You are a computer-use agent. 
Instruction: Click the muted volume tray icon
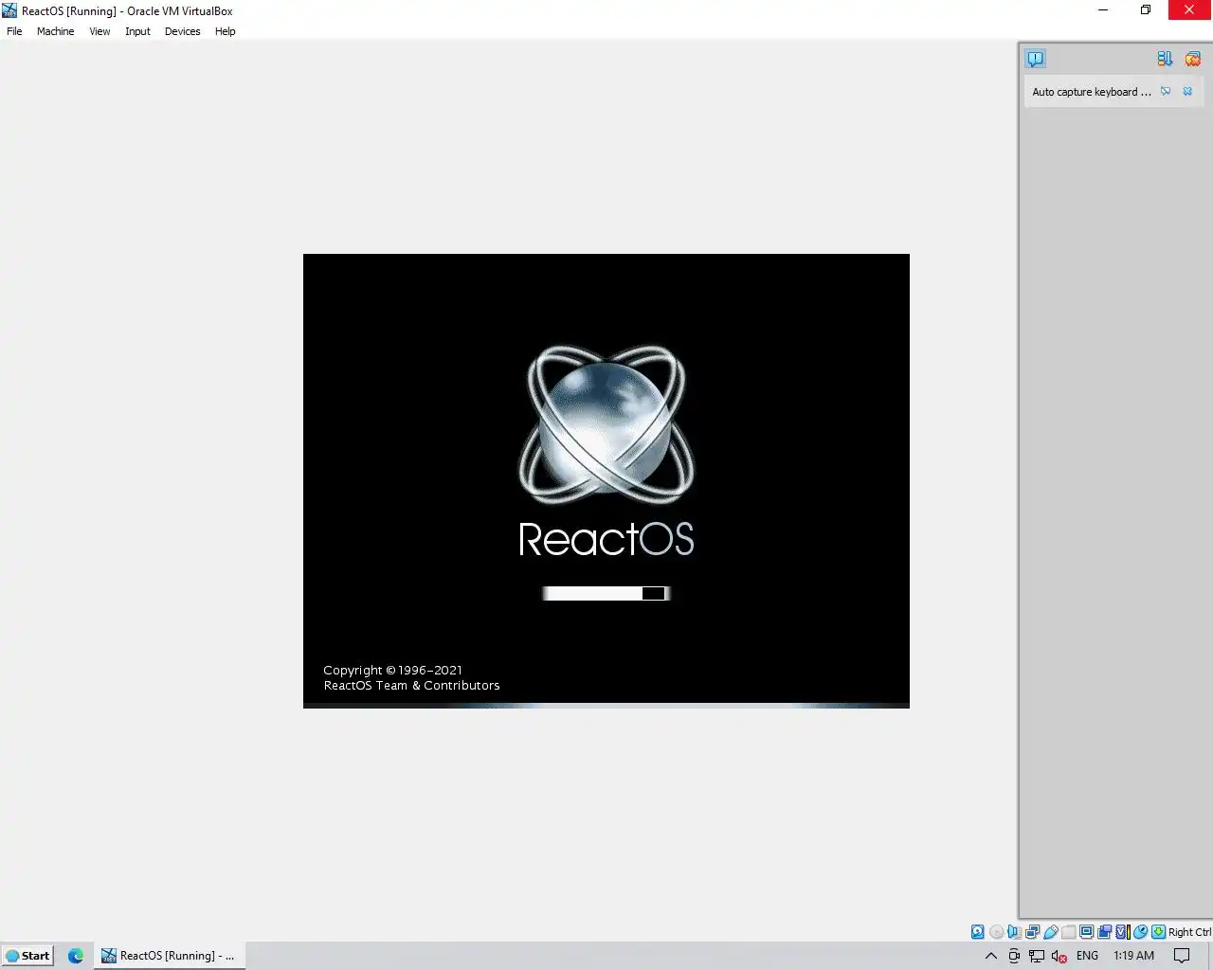pyautogui.click(x=1059, y=956)
